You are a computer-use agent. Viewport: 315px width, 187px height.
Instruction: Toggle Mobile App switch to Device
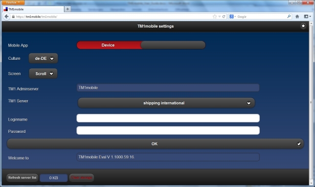point(108,45)
